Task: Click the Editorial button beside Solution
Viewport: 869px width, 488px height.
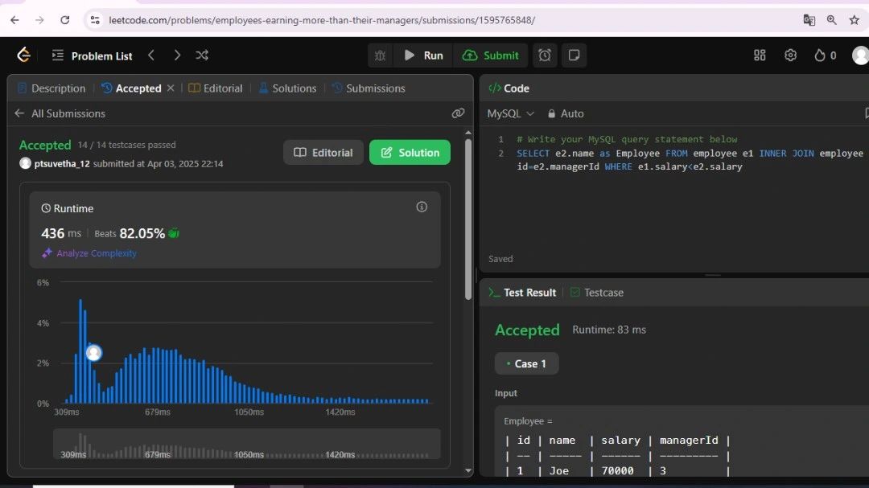Action: pyautogui.click(x=323, y=152)
